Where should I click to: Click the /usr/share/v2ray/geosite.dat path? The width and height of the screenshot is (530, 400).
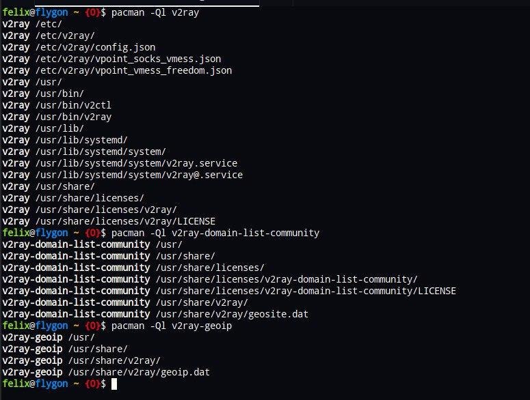click(x=233, y=314)
